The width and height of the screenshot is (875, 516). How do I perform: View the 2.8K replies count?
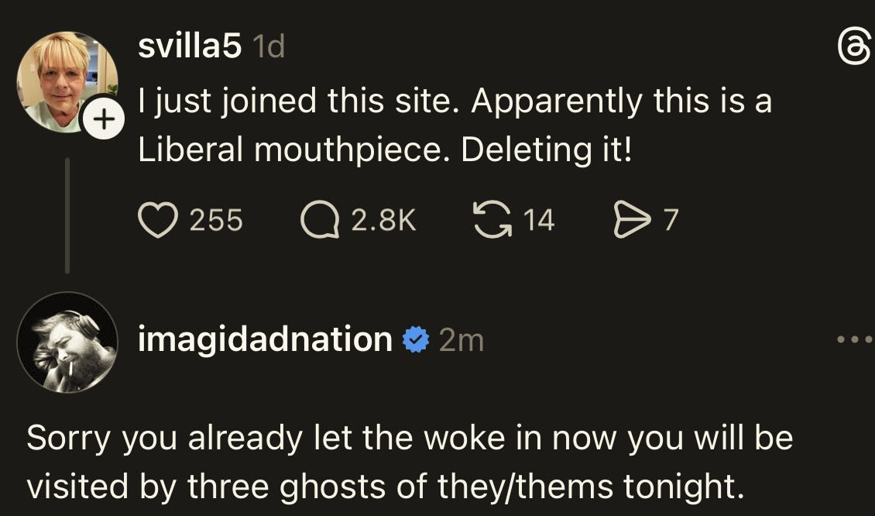[x=383, y=222]
